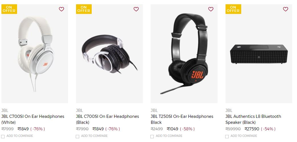The image size is (297, 142).
Task: Click heart icon for Authentics L8 speaker
Action: tap(285, 9)
